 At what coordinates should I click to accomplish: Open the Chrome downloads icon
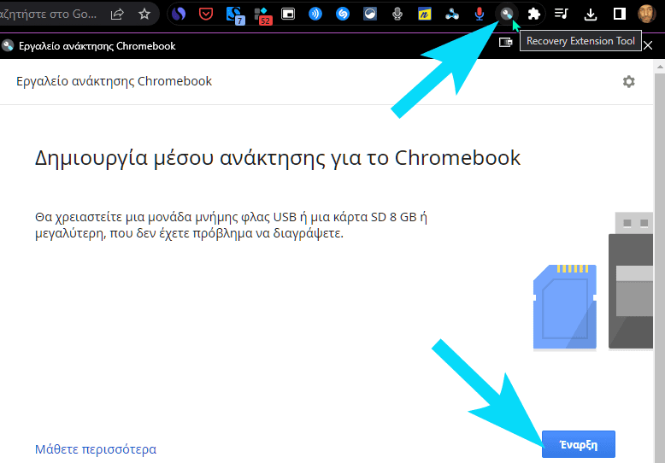coord(591,15)
